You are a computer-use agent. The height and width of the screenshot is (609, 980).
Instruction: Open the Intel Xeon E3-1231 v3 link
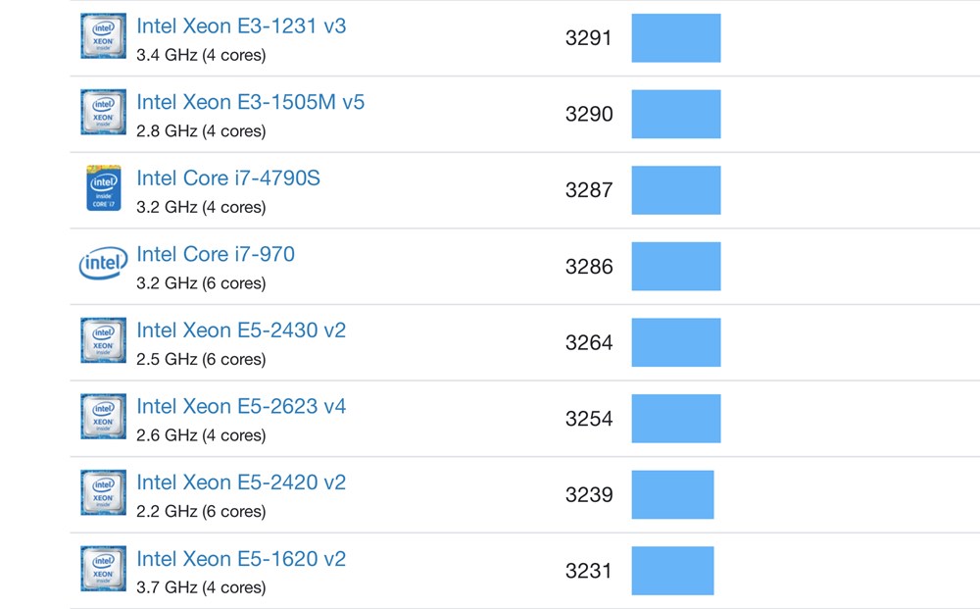click(x=241, y=26)
